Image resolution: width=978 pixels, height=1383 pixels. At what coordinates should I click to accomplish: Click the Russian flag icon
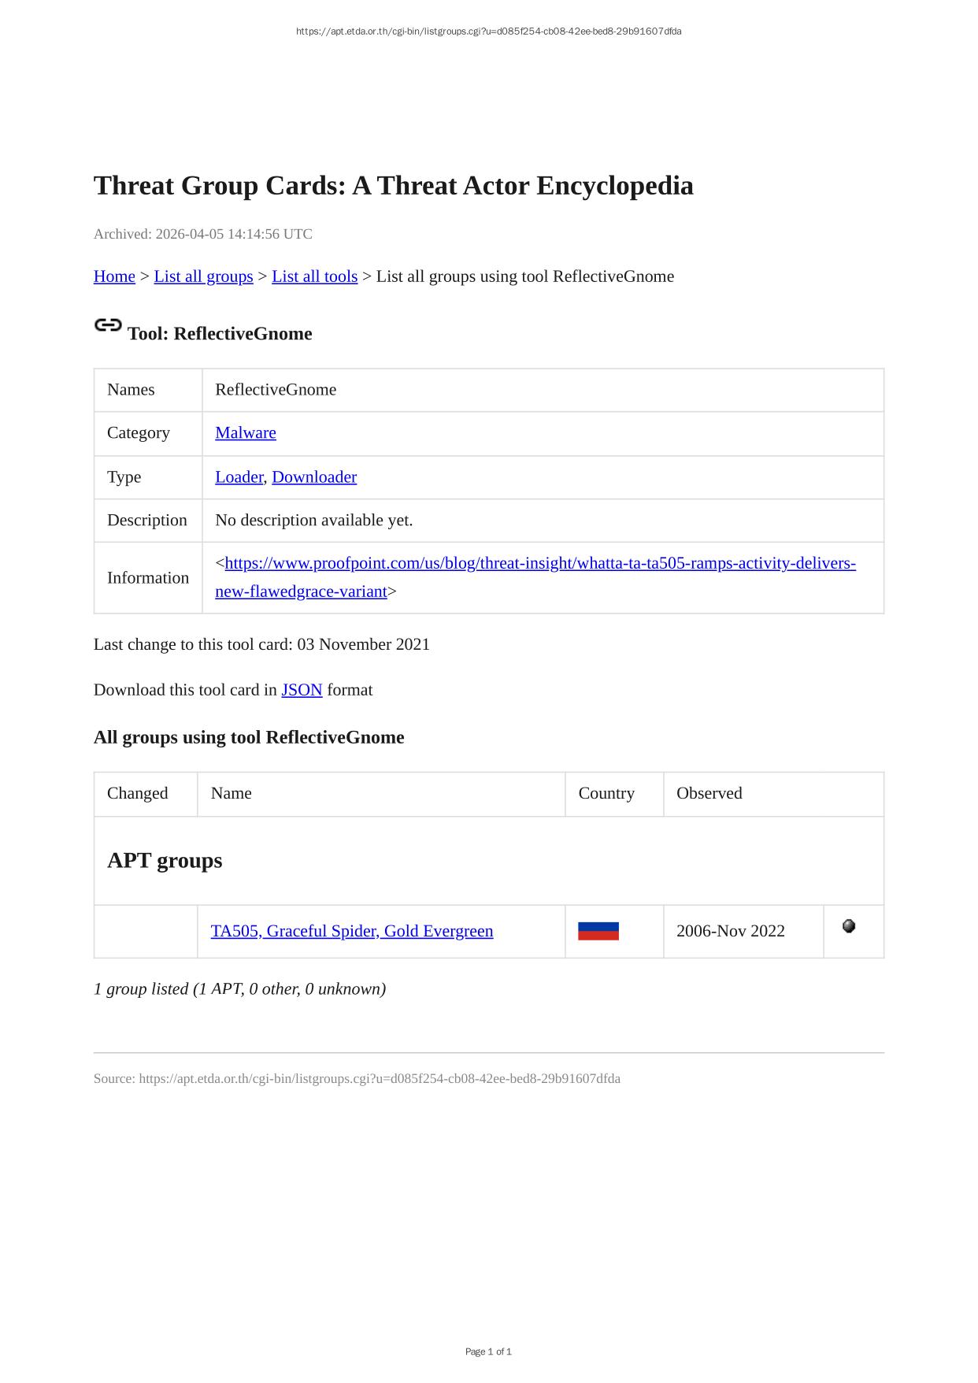tap(598, 931)
